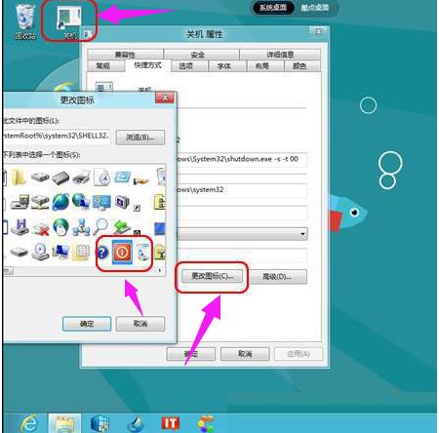Click 确定 in 关机 属性 window
Screen dimensions: 439x433
[191, 354]
